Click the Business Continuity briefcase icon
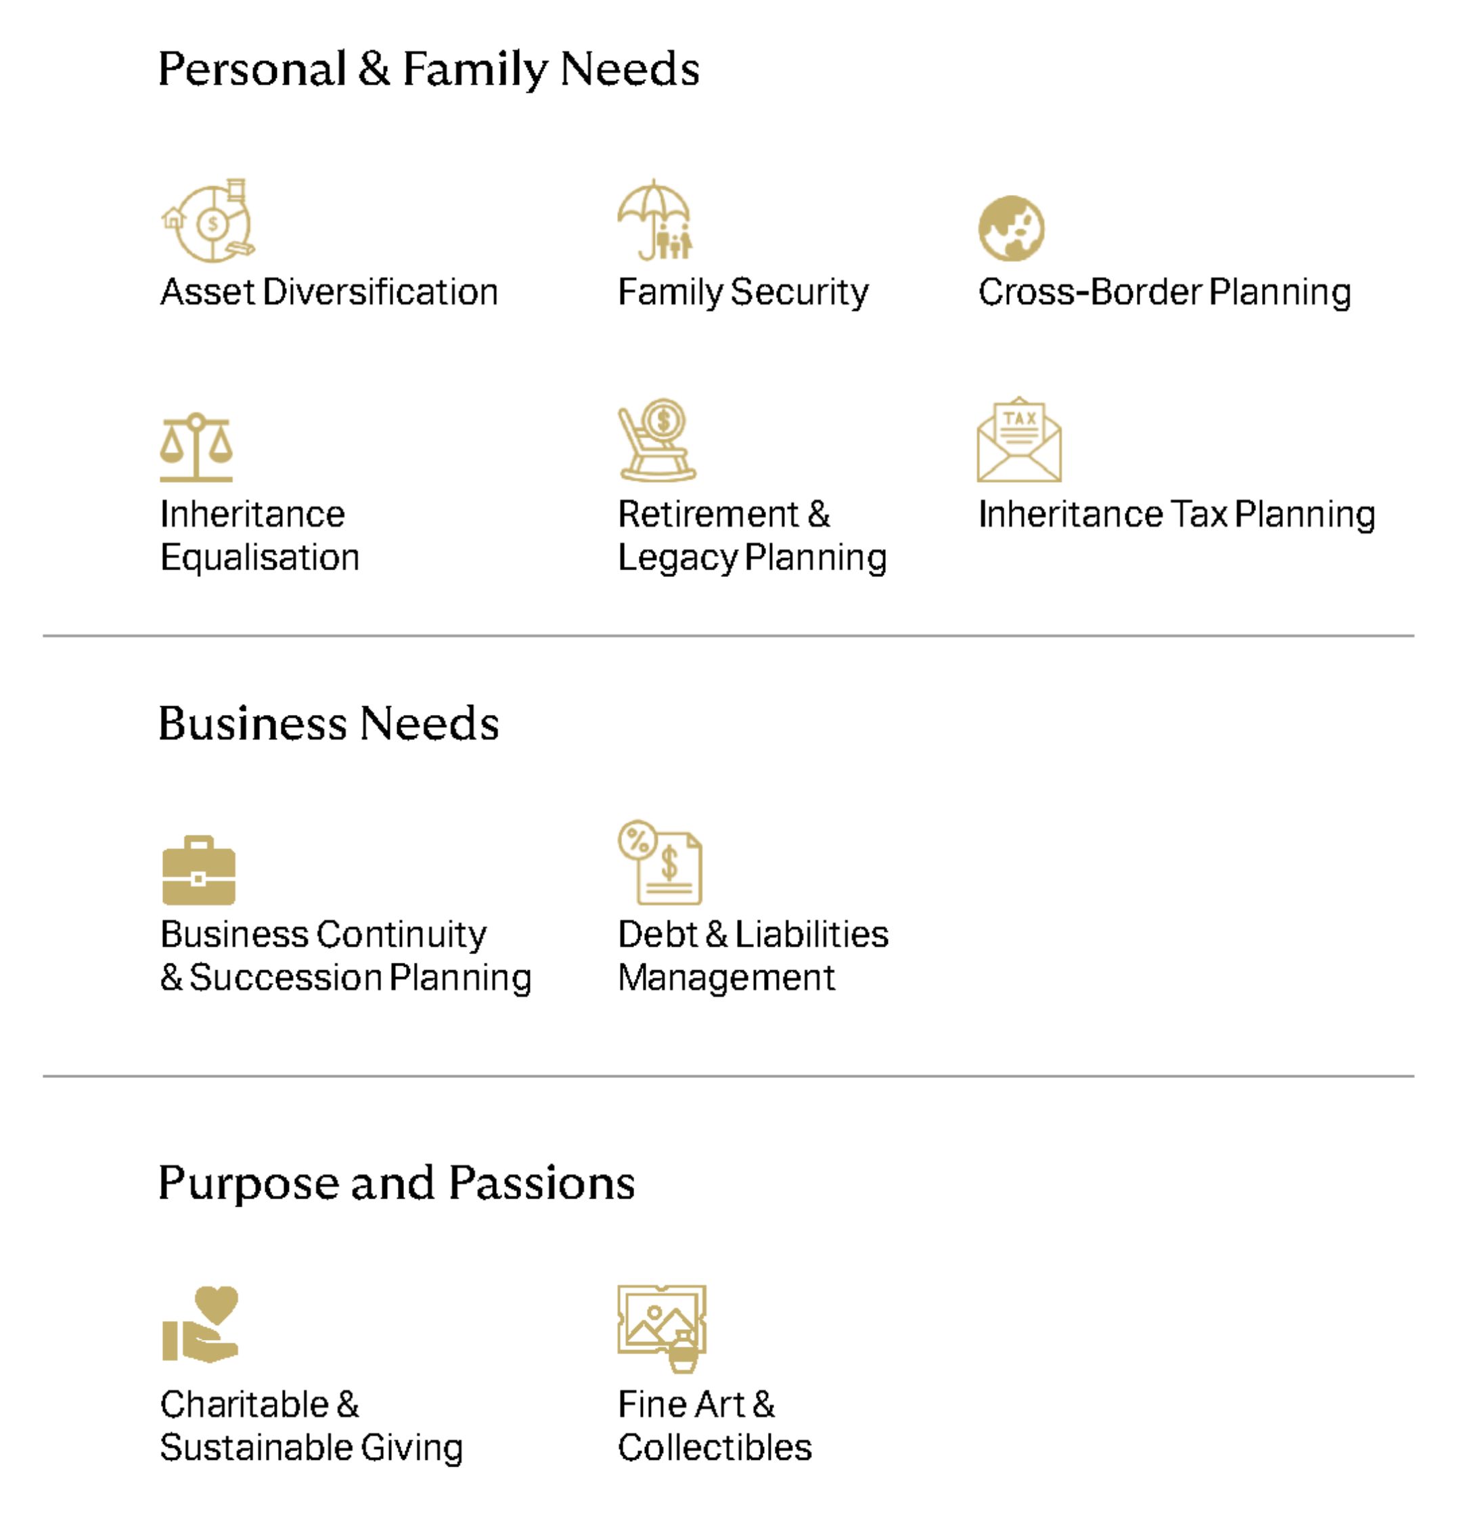This screenshot has width=1484, height=1537. (198, 871)
